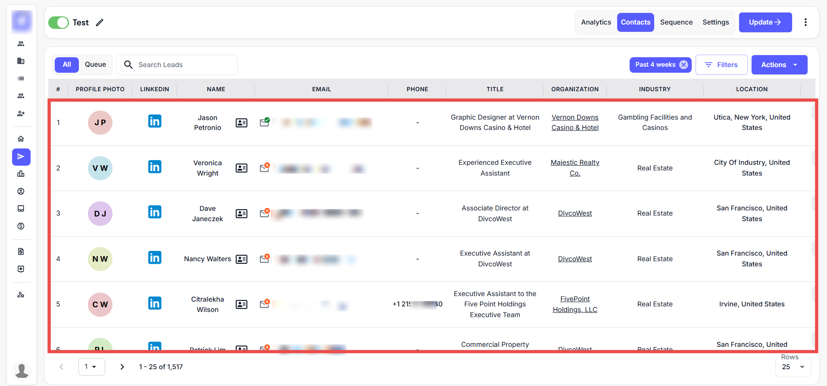Click the bar chart icon in sidebar

click(x=21, y=174)
